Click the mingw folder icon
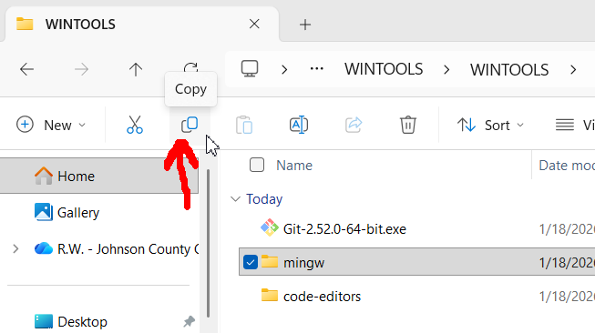595x333 pixels. point(270,261)
